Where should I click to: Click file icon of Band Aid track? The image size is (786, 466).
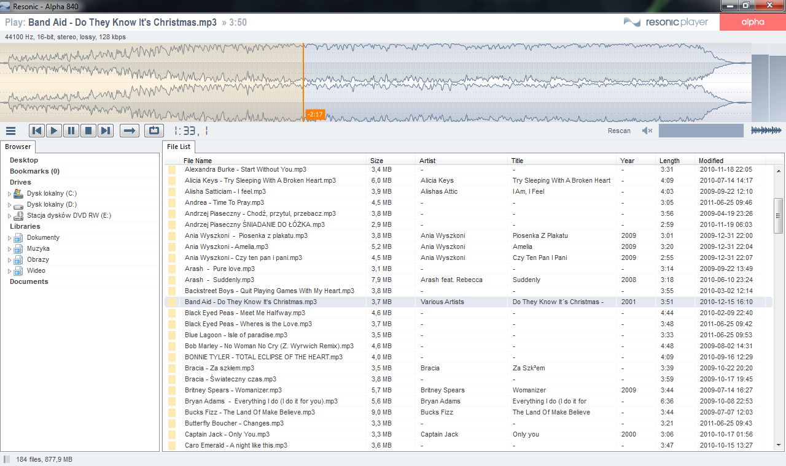[172, 302]
